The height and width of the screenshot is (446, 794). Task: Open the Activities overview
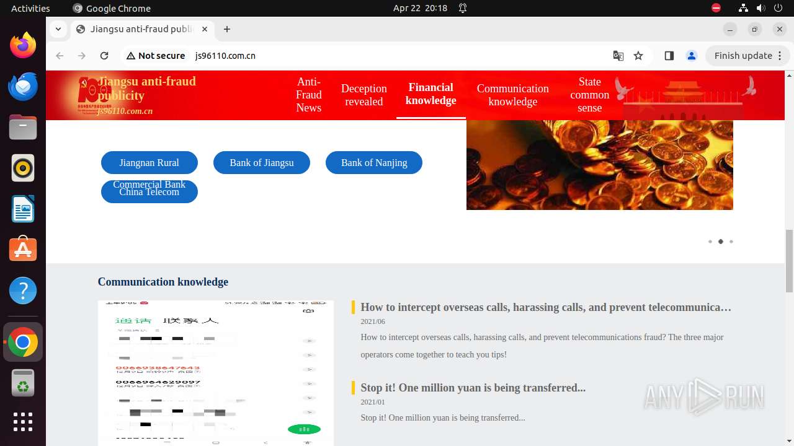click(30, 8)
